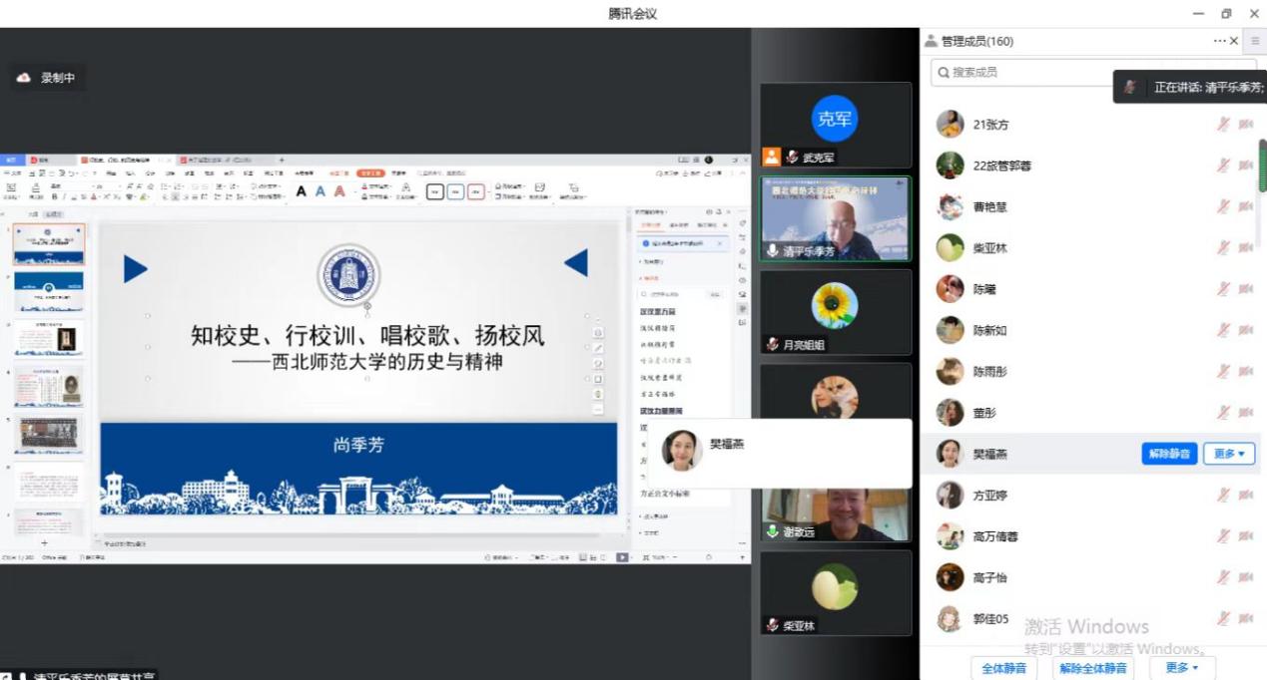Toggle camera for 22旅管郭蓉
Image resolution: width=1267 pixels, height=680 pixels.
pyautogui.click(x=1245, y=166)
